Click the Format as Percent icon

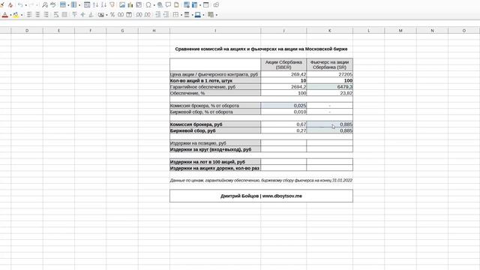(x=112, y=15)
